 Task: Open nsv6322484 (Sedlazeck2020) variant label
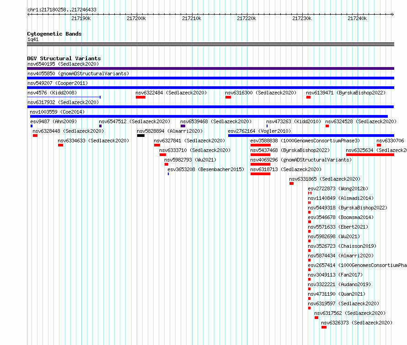(x=171, y=93)
